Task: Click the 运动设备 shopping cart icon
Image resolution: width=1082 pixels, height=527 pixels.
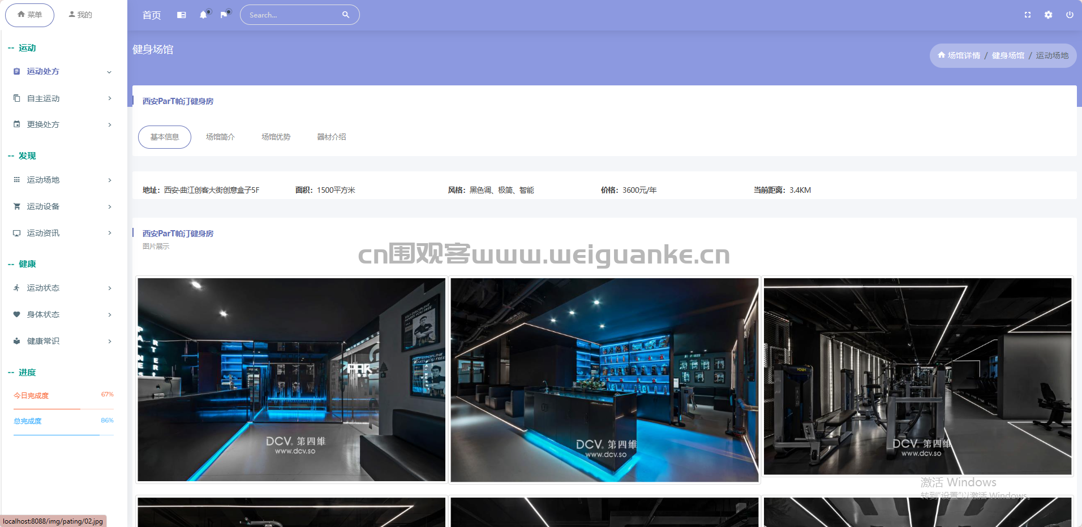Action: click(17, 206)
